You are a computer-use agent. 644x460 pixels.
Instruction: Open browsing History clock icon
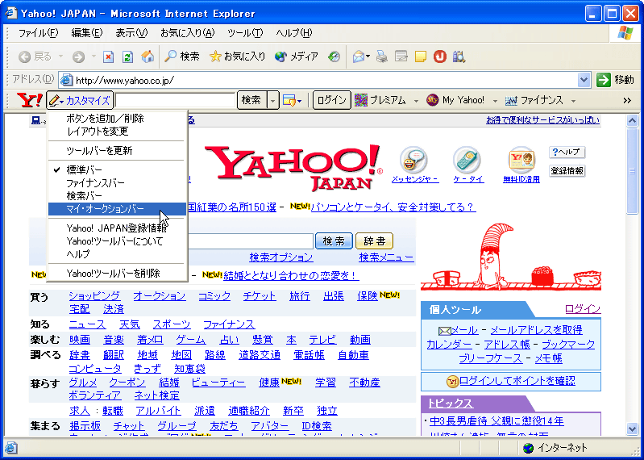pyautogui.click(x=334, y=56)
